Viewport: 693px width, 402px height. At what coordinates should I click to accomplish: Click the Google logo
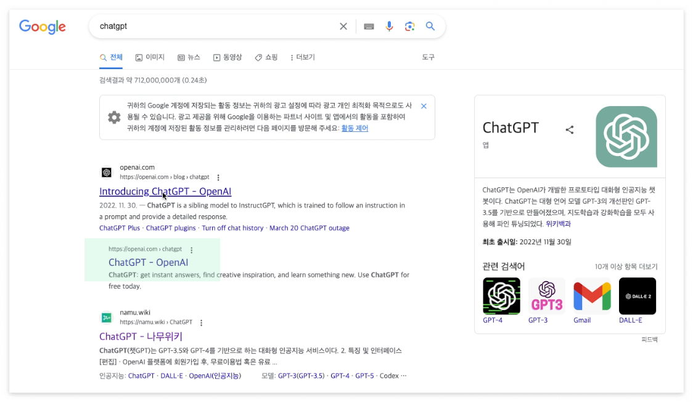coord(43,27)
